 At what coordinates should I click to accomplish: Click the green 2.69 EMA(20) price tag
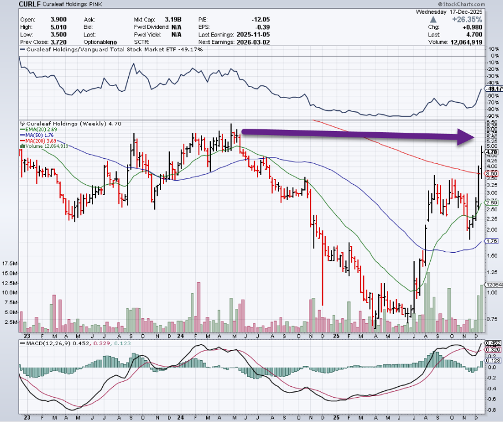click(x=492, y=203)
